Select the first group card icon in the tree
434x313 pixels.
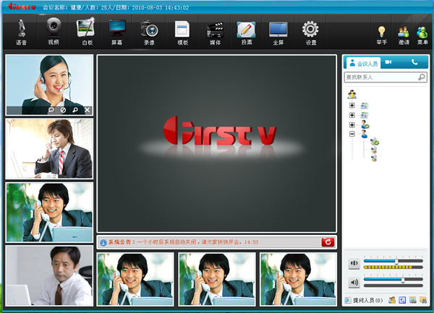point(365,106)
